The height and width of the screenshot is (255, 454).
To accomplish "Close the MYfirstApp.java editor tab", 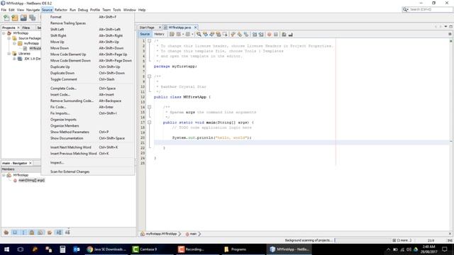I will coord(196,28).
